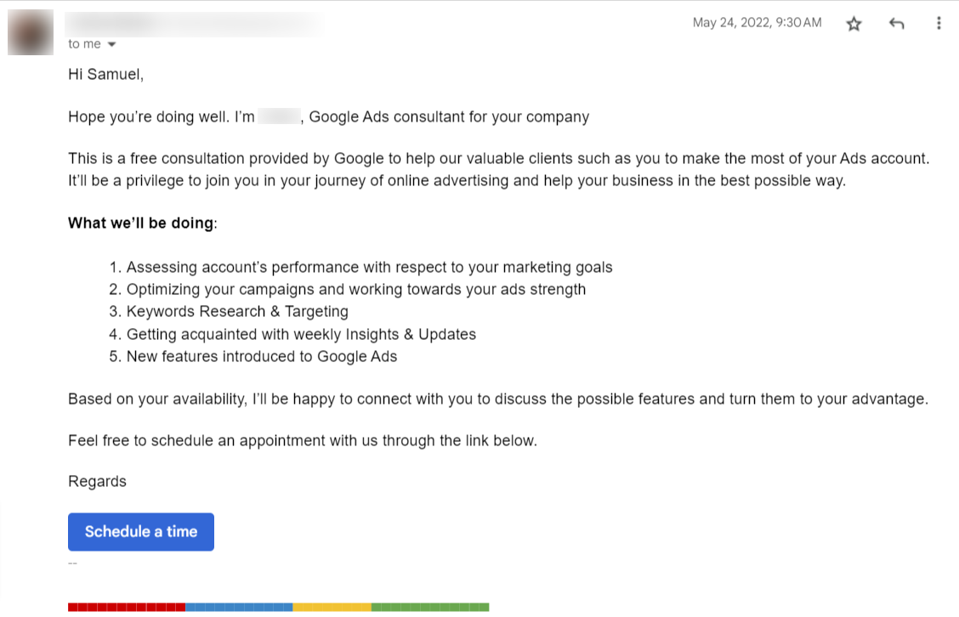The image size is (959, 617).
Task: Open the three-dot more options menu
Action: click(x=939, y=24)
